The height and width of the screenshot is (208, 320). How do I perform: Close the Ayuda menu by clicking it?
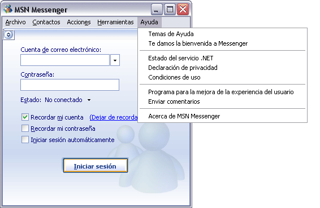[x=149, y=22]
